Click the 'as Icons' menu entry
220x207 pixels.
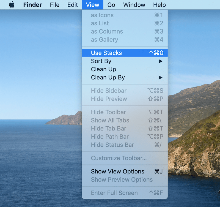[125, 15]
